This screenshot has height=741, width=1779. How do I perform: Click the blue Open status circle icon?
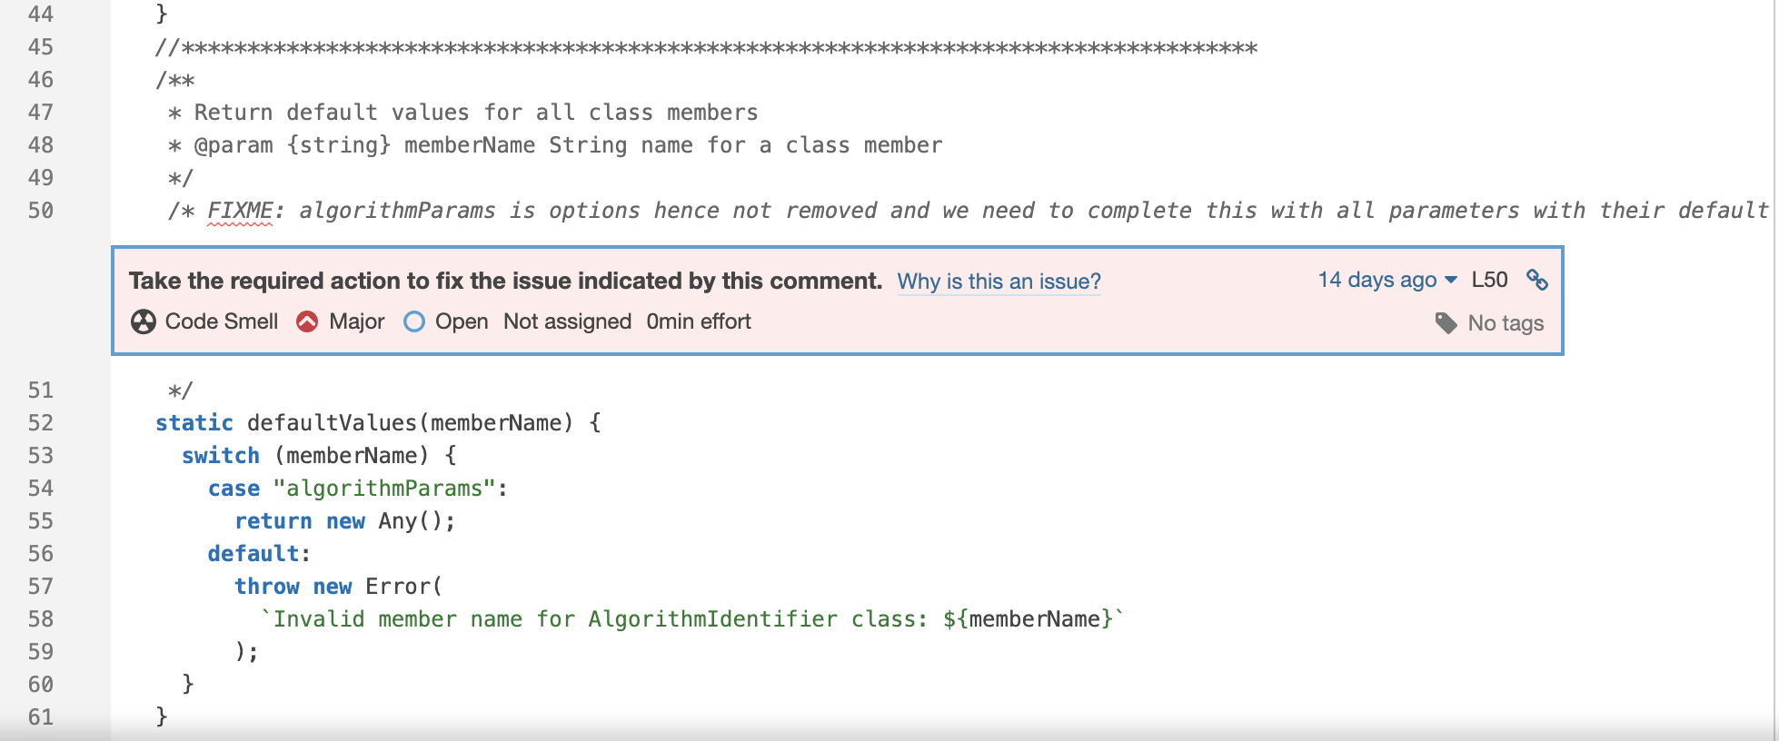pos(413,321)
